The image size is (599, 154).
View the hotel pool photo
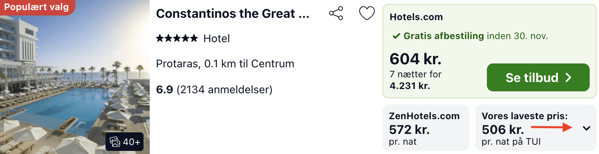point(75,77)
